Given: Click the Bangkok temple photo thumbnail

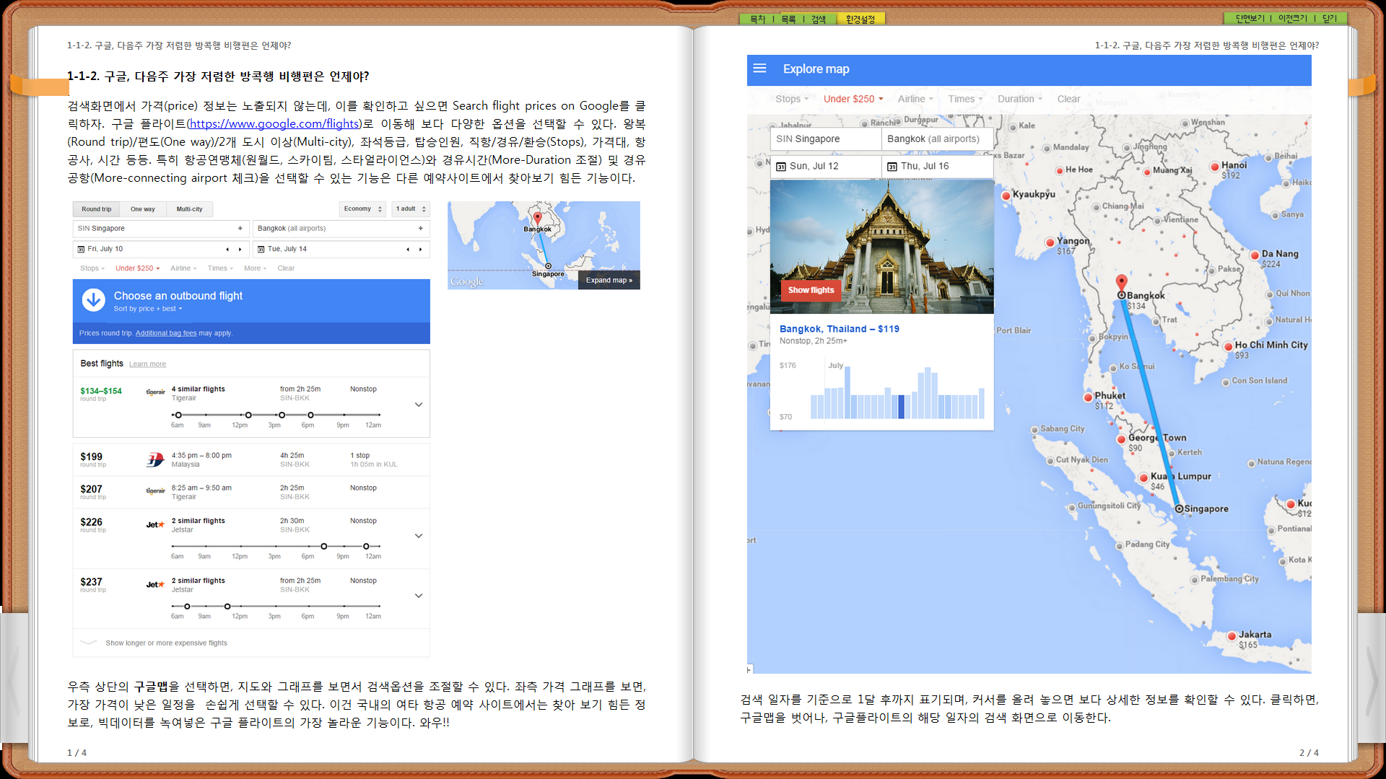Looking at the screenshot, I should pyautogui.click(x=881, y=247).
